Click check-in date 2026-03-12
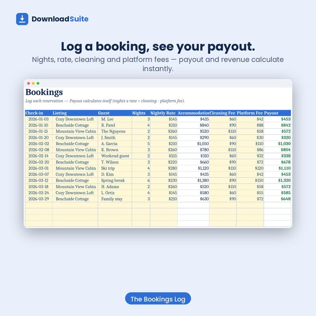The image size is (316, 316). (x=39, y=180)
